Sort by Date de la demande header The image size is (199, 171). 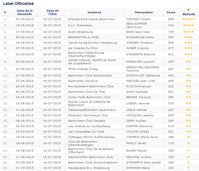click(25, 12)
